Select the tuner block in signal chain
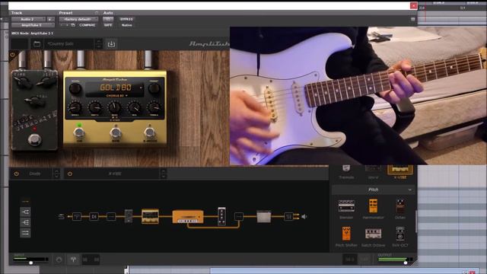This screenshot has width=487, height=274. [x=77, y=216]
